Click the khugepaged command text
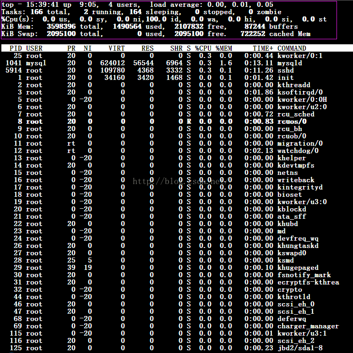 coord(298,268)
